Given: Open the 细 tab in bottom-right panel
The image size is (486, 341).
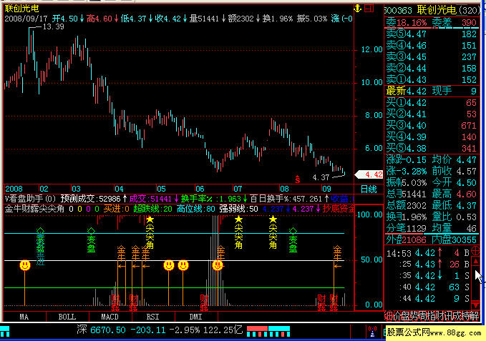Looking at the screenshot, I should [389, 316].
